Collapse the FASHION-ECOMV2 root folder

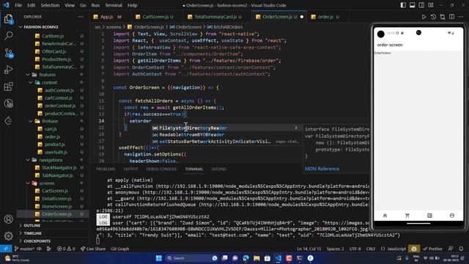point(41,27)
